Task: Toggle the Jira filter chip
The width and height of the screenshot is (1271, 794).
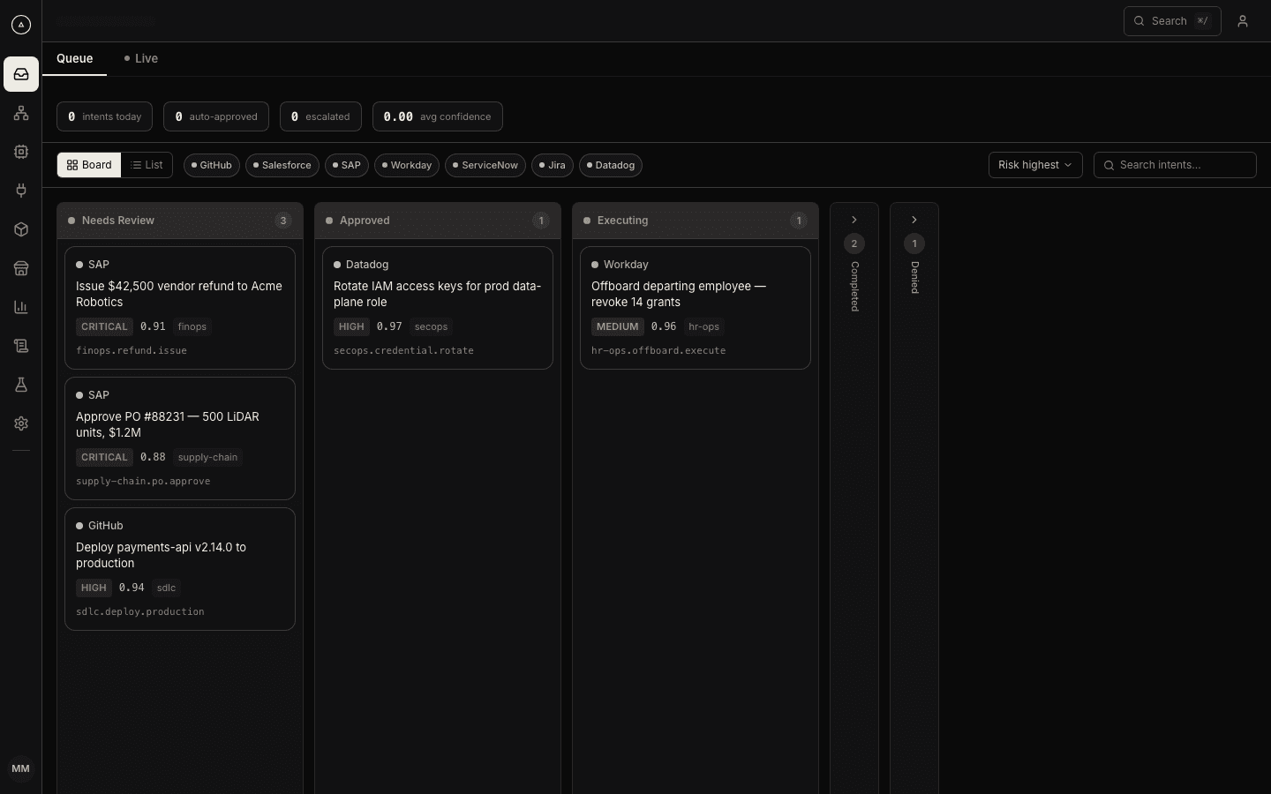Action: coord(553,165)
